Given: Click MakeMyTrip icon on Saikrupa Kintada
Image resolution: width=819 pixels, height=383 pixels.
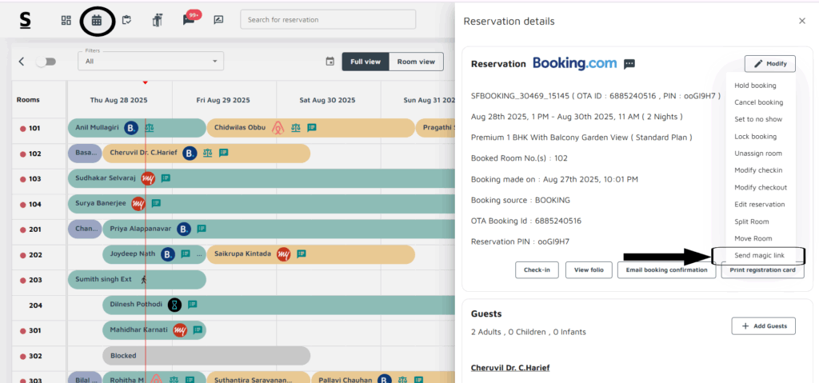Looking at the screenshot, I should pyautogui.click(x=284, y=254).
